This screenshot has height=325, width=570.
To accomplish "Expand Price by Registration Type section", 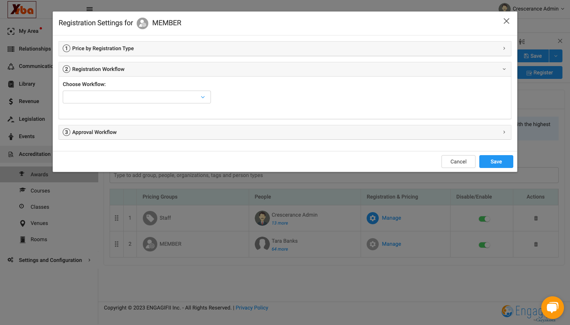I will click(x=285, y=48).
